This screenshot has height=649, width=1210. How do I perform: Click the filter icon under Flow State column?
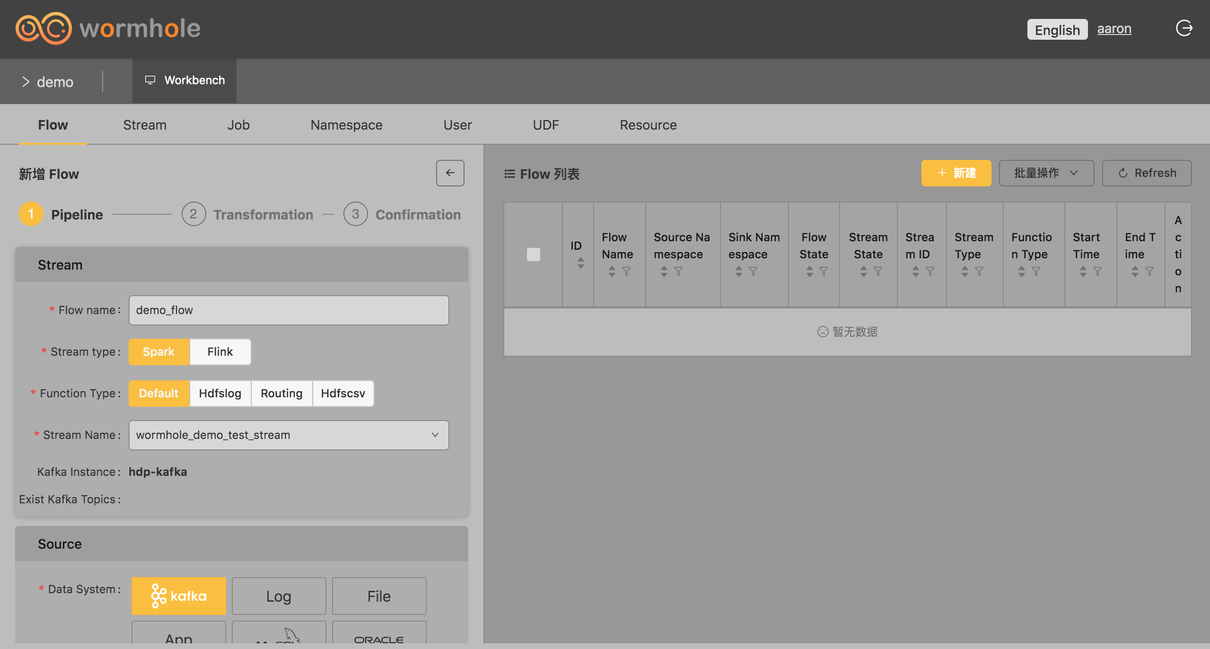click(x=824, y=272)
